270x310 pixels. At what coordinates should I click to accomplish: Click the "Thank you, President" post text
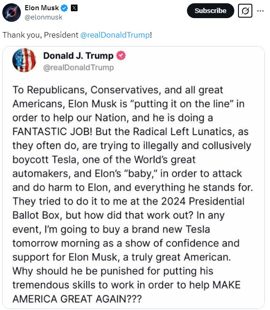coord(40,35)
